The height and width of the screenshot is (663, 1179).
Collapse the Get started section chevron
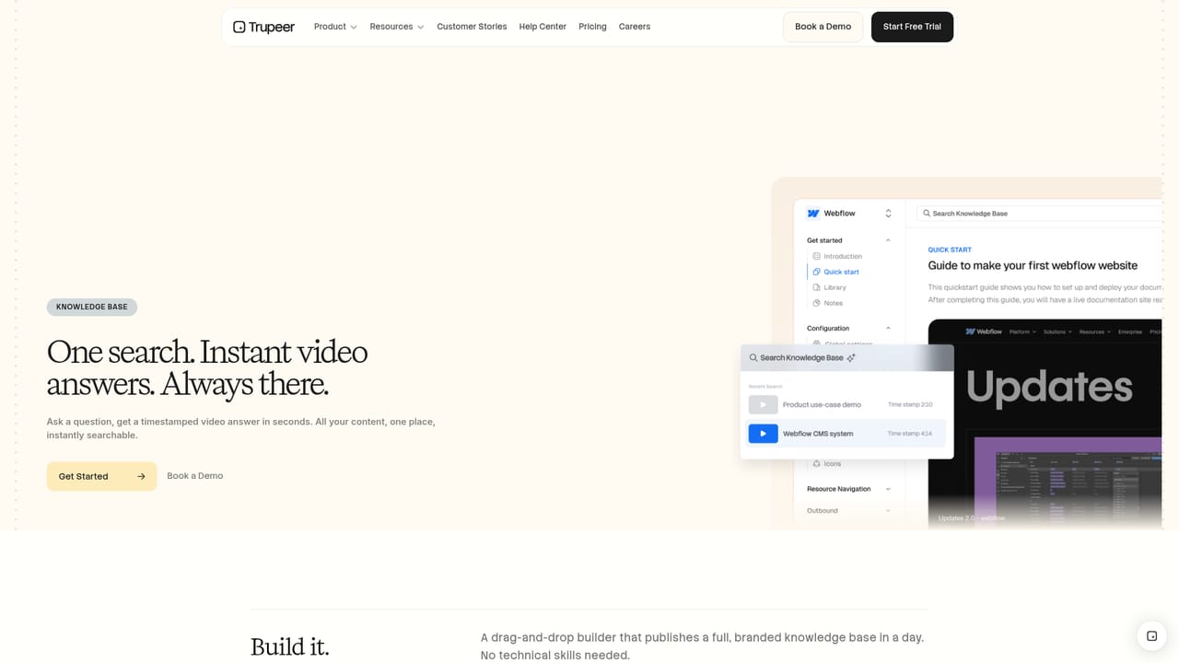coord(888,240)
